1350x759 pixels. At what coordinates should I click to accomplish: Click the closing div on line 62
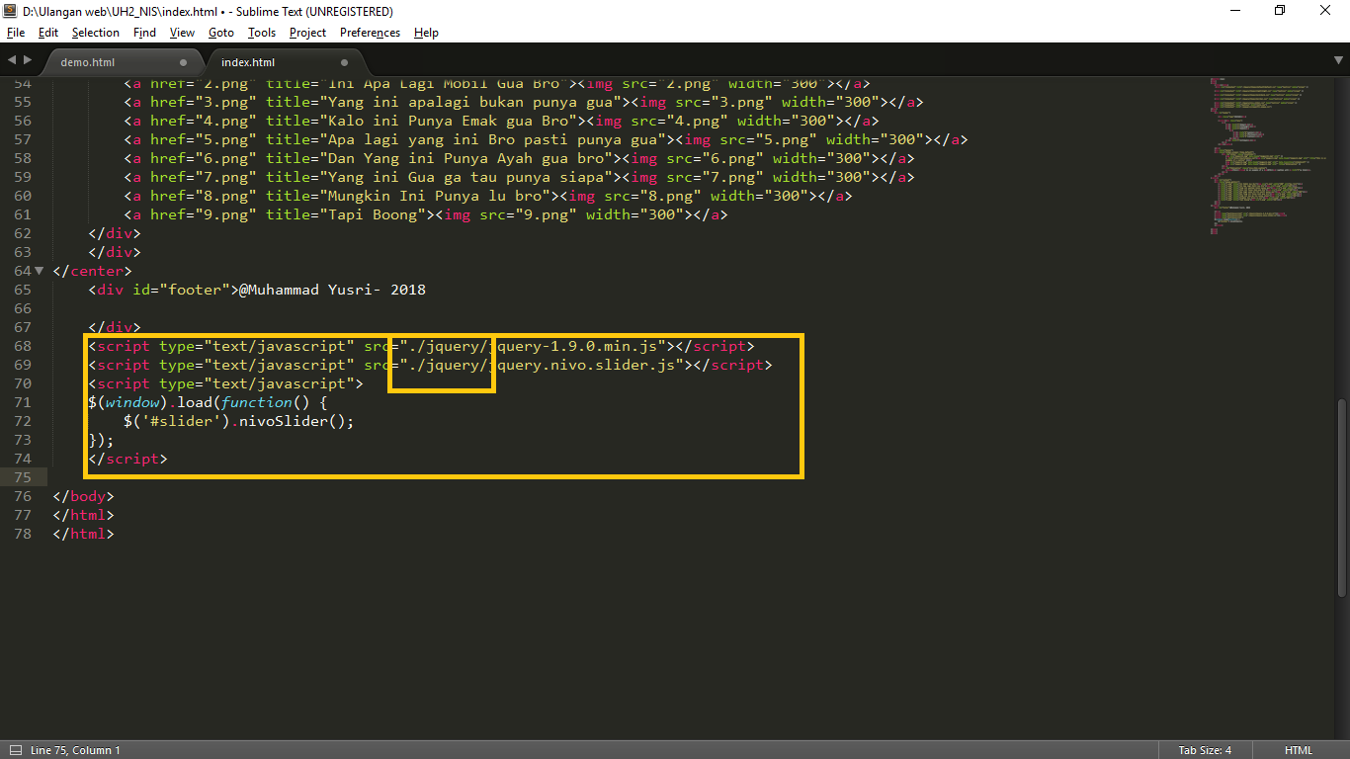[115, 233]
